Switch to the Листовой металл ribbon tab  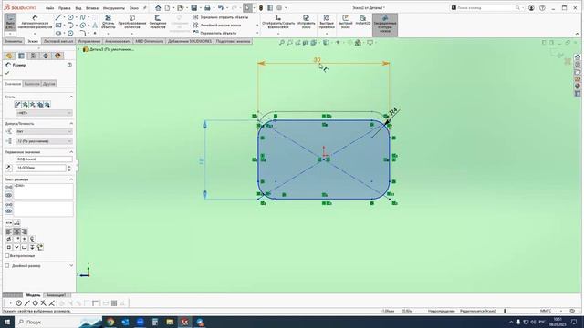pyautogui.click(x=58, y=41)
